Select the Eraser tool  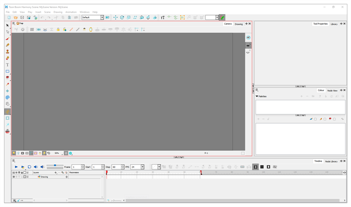pyautogui.click(x=8, y=58)
